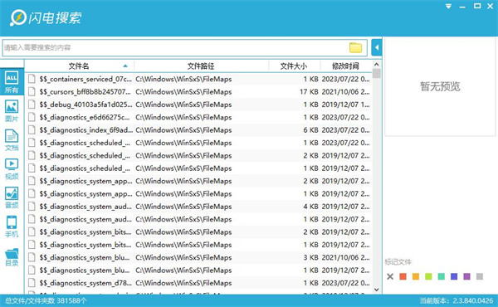This screenshot has height=307, width=498.
Task: Select file $$_diagnostics_e6d66275c...
Action: click(85, 117)
